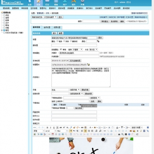This screenshot has width=154, height=154.
Task: Click the 图文 button beside title
Action: (x=100, y=38)
